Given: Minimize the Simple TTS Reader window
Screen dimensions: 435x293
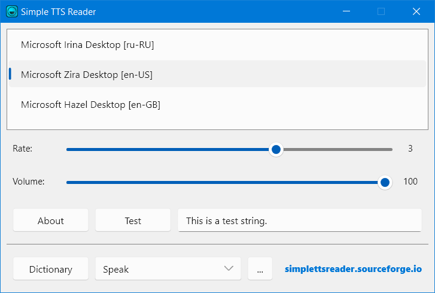Looking at the screenshot, I should [346, 11].
